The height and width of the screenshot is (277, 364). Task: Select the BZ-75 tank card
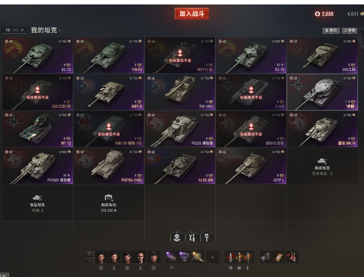click(38, 55)
